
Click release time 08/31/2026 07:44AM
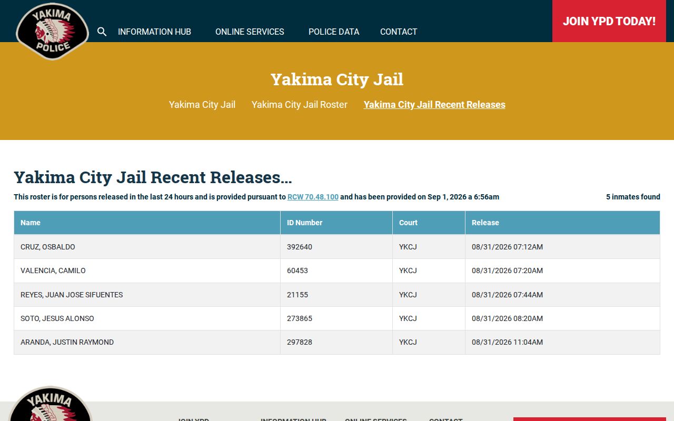point(507,295)
